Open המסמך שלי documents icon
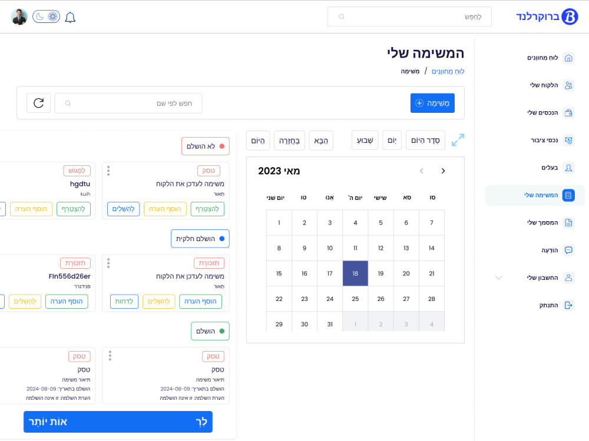The width and height of the screenshot is (589, 441). pyautogui.click(x=568, y=223)
